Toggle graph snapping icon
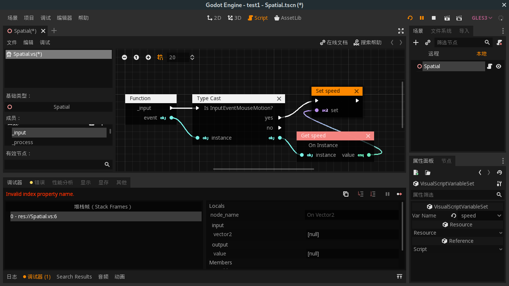Viewport: 509px width, 286px height. (x=160, y=57)
